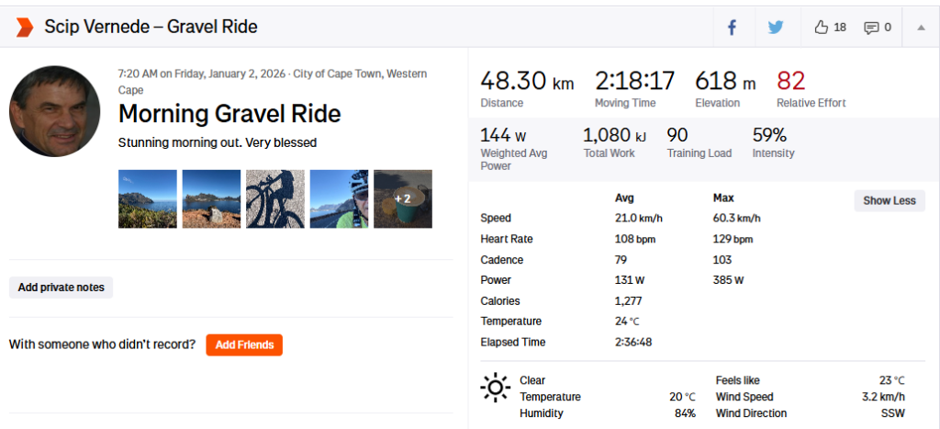Viewport: 940px width, 429px height.
Task: Share the ride via the Facebook icon
Action: (x=732, y=28)
